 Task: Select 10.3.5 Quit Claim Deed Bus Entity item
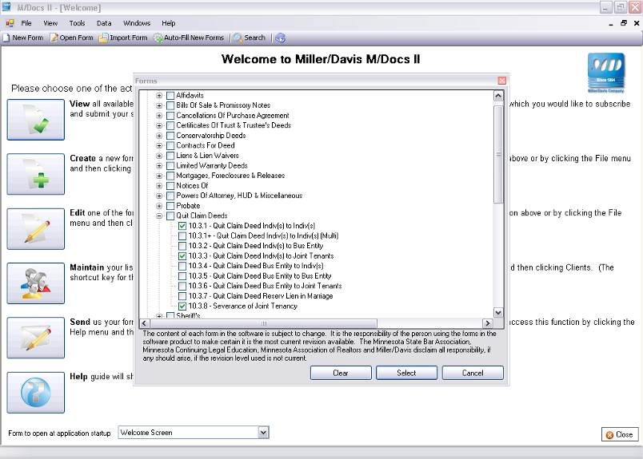pyautogui.click(x=260, y=276)
